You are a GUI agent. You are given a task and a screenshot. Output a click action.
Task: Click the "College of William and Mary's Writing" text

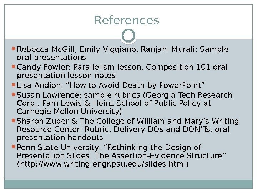[157, 121]
